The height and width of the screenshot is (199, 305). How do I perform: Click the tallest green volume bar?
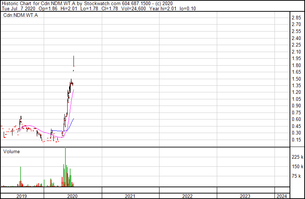tap(65, 167)
